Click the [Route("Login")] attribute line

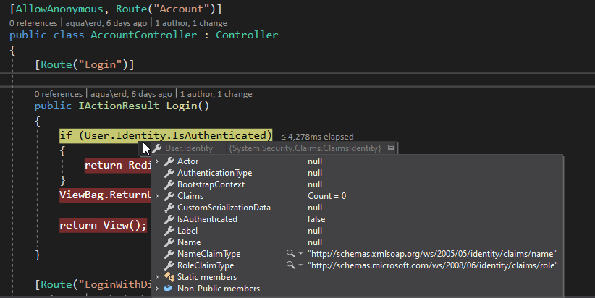[x=84, y=64]
